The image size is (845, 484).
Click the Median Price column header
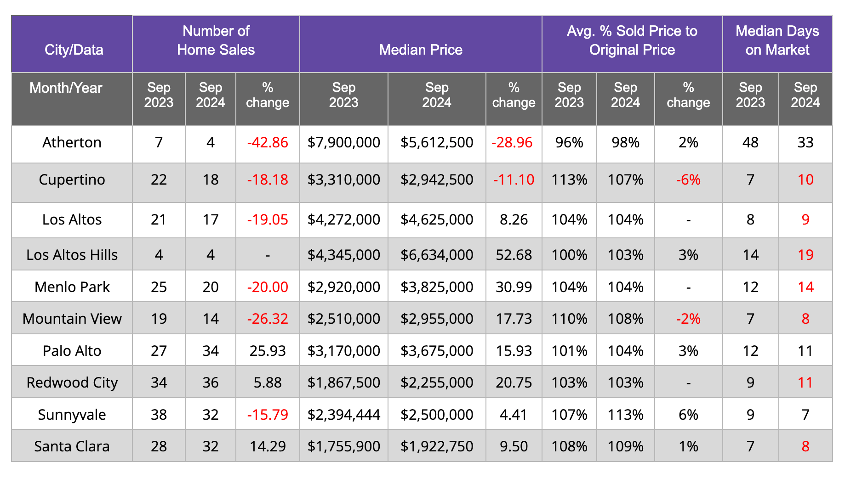click(x=420, y=50)
